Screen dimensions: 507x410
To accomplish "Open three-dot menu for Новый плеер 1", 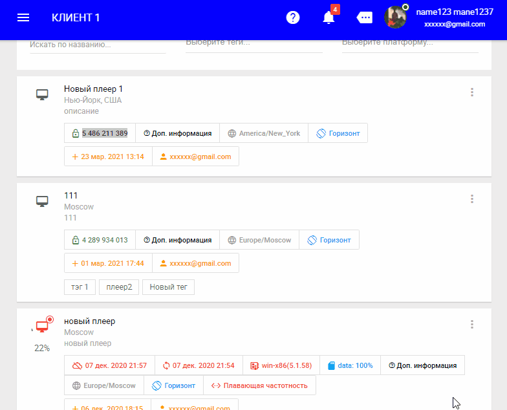I will click(472, 92).
